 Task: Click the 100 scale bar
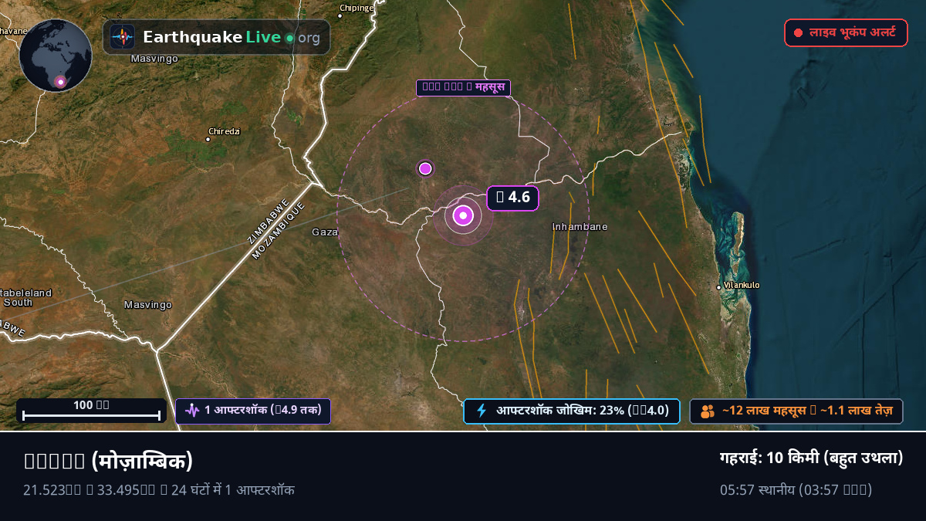click(x=91, y=411)
